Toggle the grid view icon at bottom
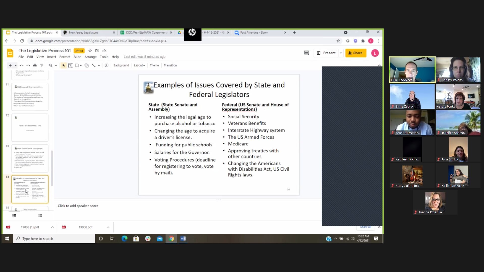The image size is (484, 272). pos(40,215)
